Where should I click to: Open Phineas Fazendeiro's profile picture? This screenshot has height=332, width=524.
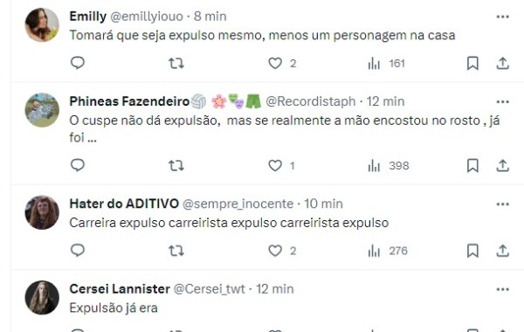click(x=42, y=110)
